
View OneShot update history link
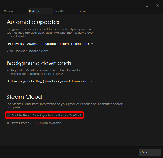tap(27, 51)
